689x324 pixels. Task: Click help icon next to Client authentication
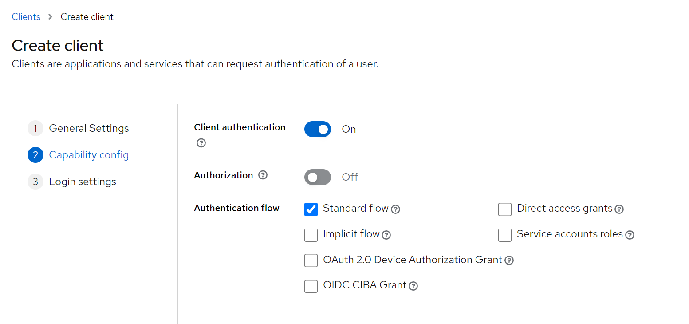[201, 143]
